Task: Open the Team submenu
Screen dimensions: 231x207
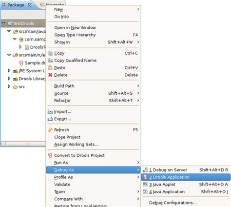Action: (94, 192)
